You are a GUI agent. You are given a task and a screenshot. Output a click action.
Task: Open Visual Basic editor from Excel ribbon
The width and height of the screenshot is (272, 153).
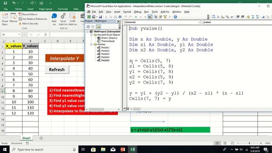coord(5,19)
